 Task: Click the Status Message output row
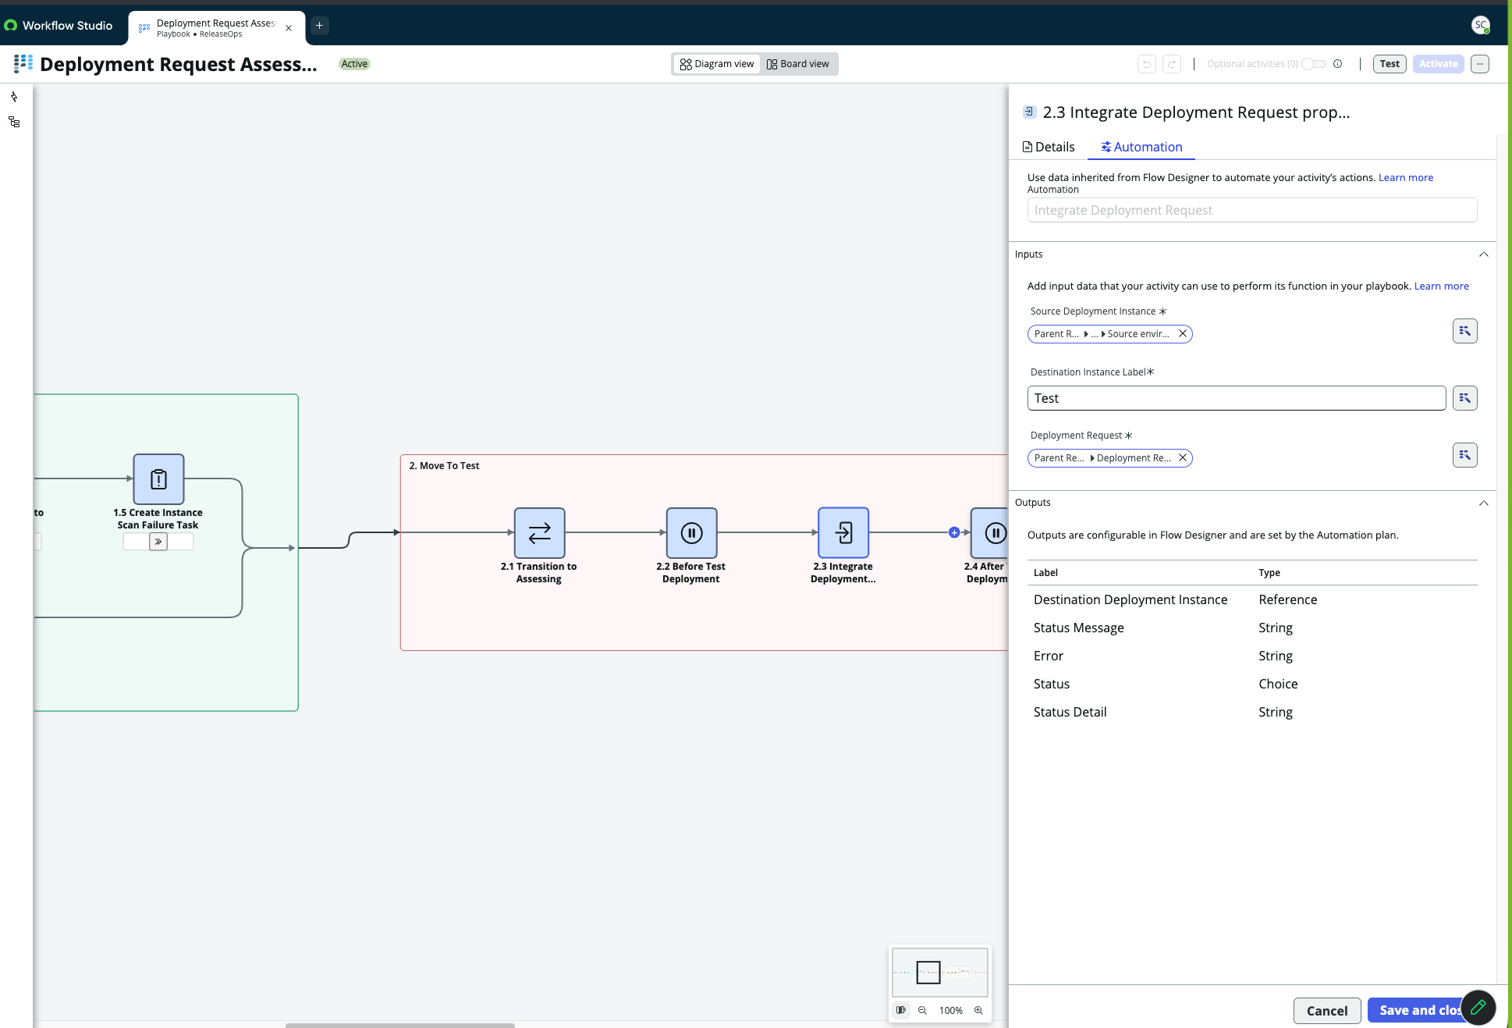[1251, 628]
